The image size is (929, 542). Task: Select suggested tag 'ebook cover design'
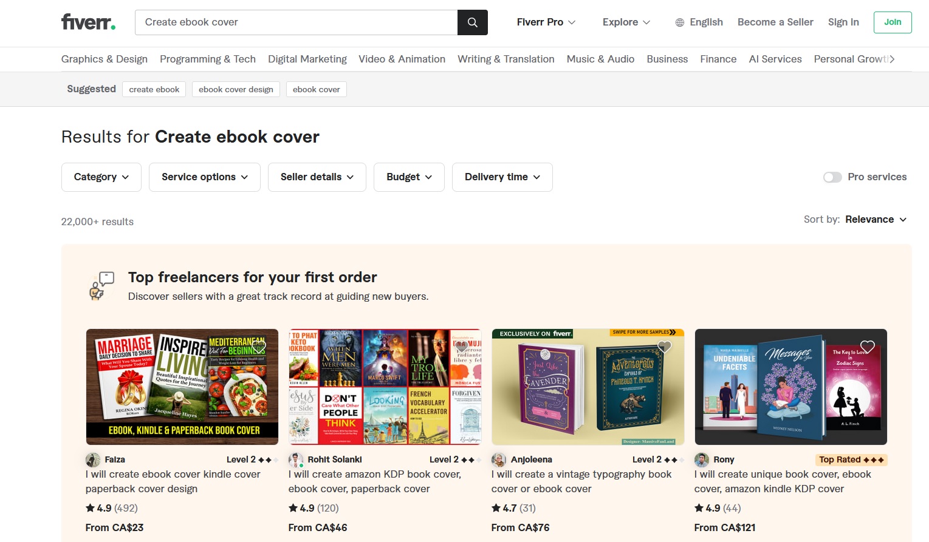tap(236, 89)
